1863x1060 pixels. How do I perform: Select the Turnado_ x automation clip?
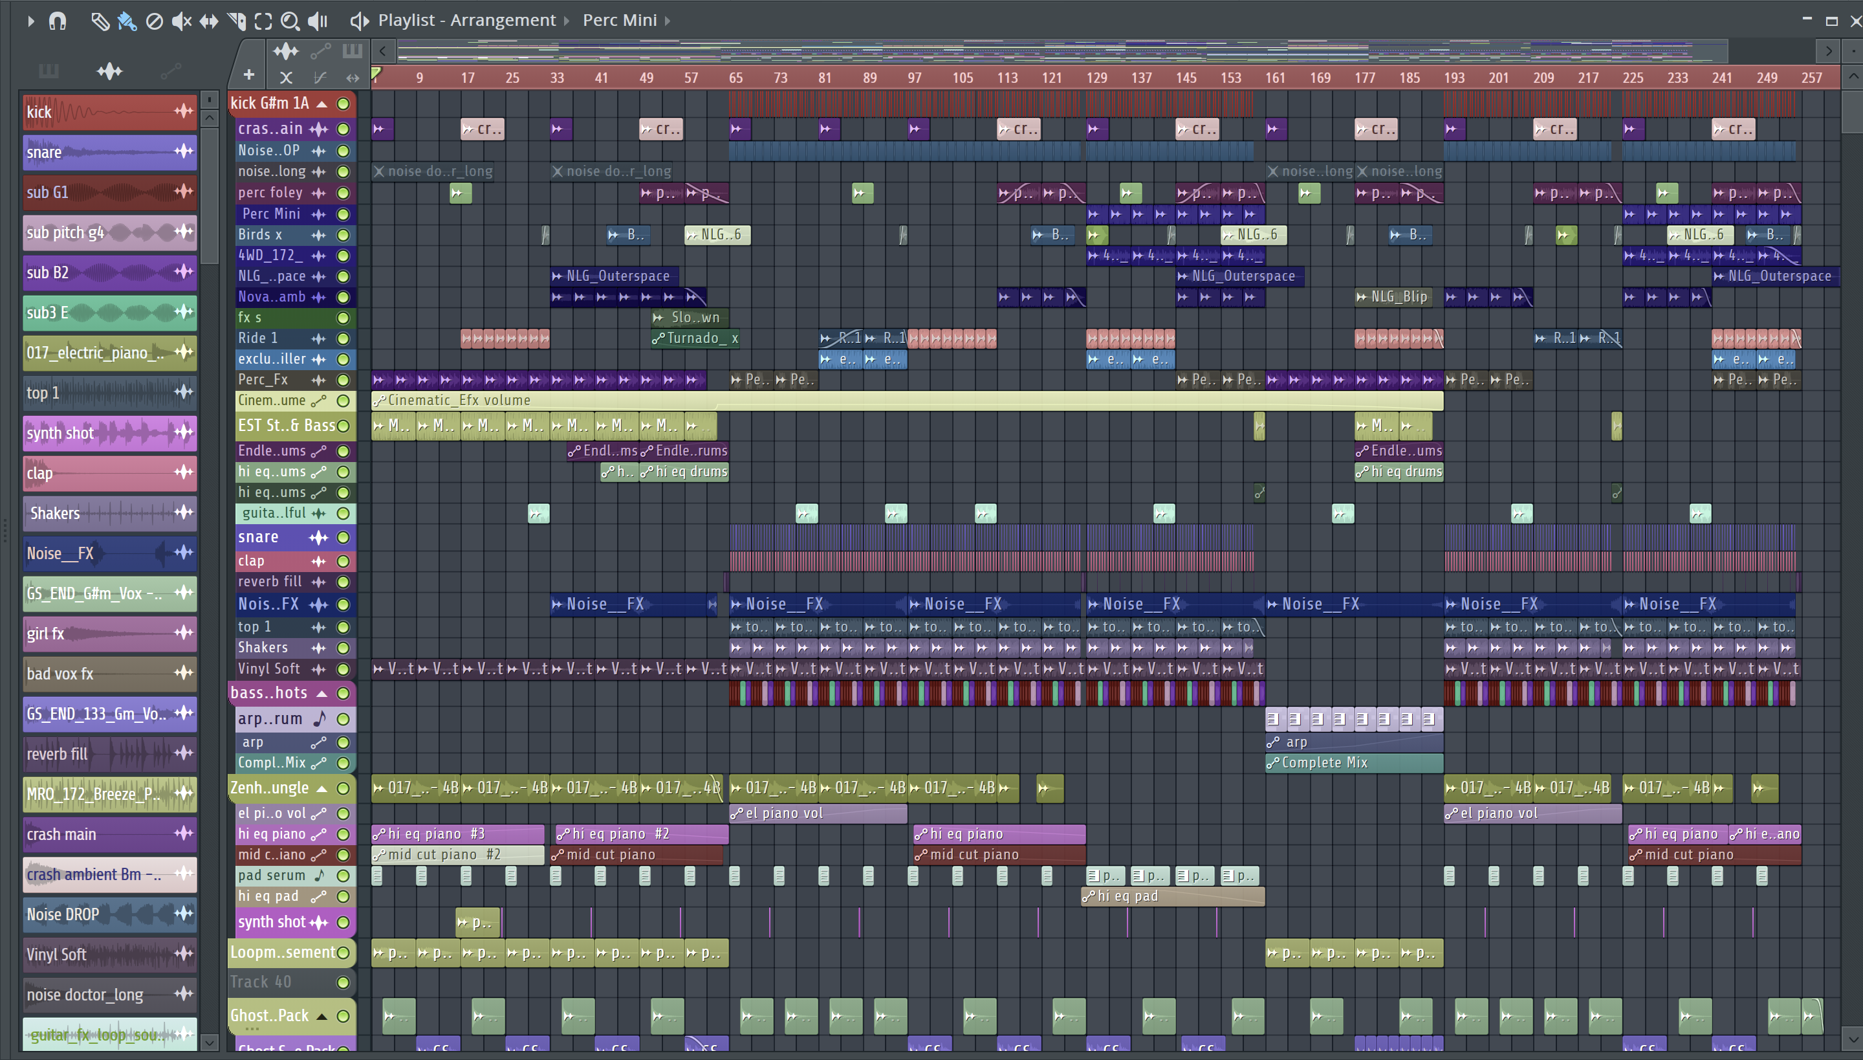[x=695, y=338]
